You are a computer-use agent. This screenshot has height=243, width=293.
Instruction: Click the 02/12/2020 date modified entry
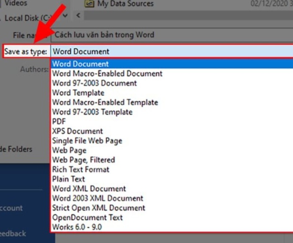tap(272, 3)
